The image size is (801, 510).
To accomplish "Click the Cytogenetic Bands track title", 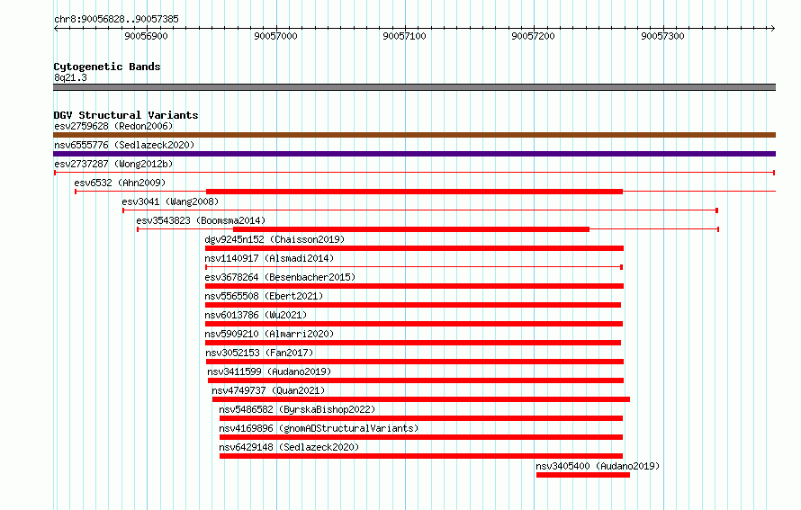I will coord(107,67).
